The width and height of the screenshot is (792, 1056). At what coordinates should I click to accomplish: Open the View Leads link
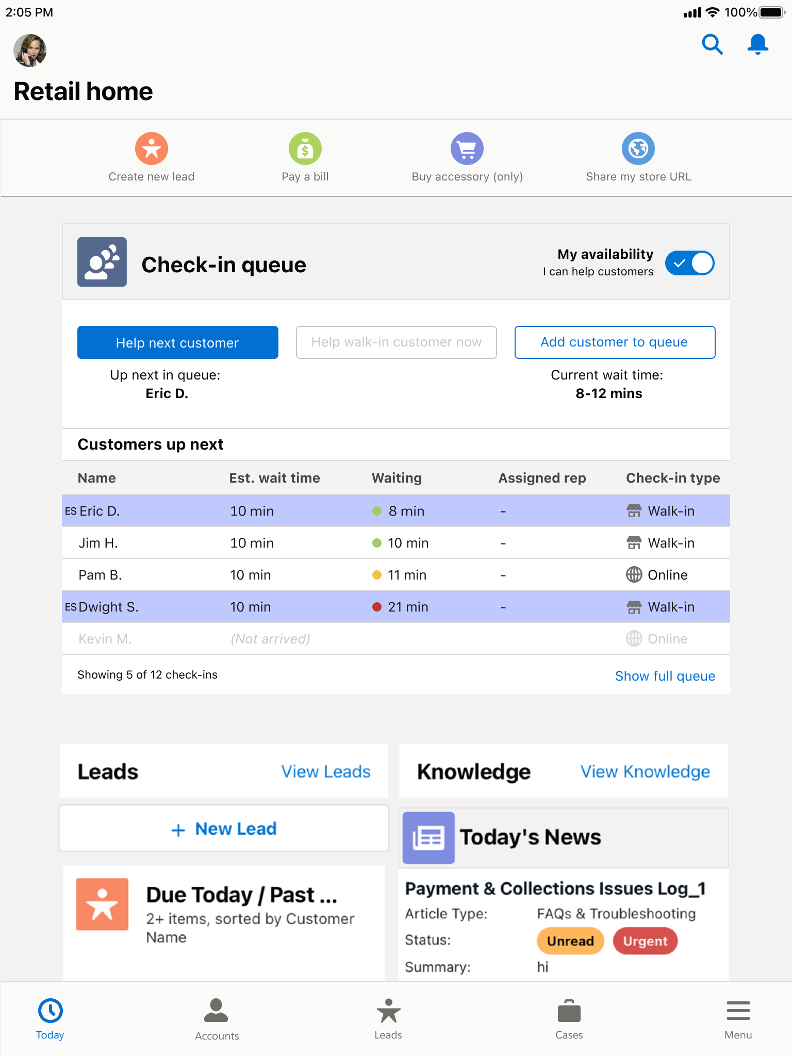point(326,772)
